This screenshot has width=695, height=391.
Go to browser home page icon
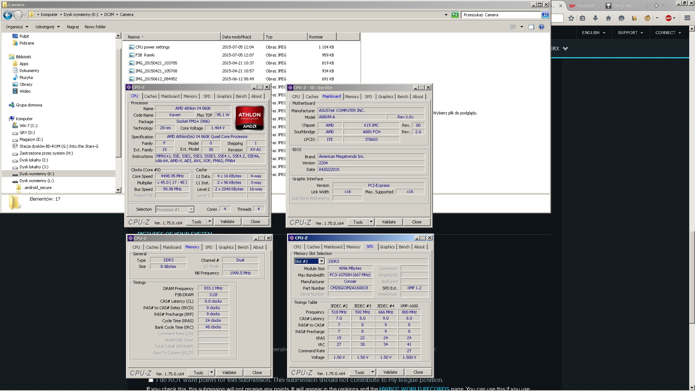click(608, 18)
